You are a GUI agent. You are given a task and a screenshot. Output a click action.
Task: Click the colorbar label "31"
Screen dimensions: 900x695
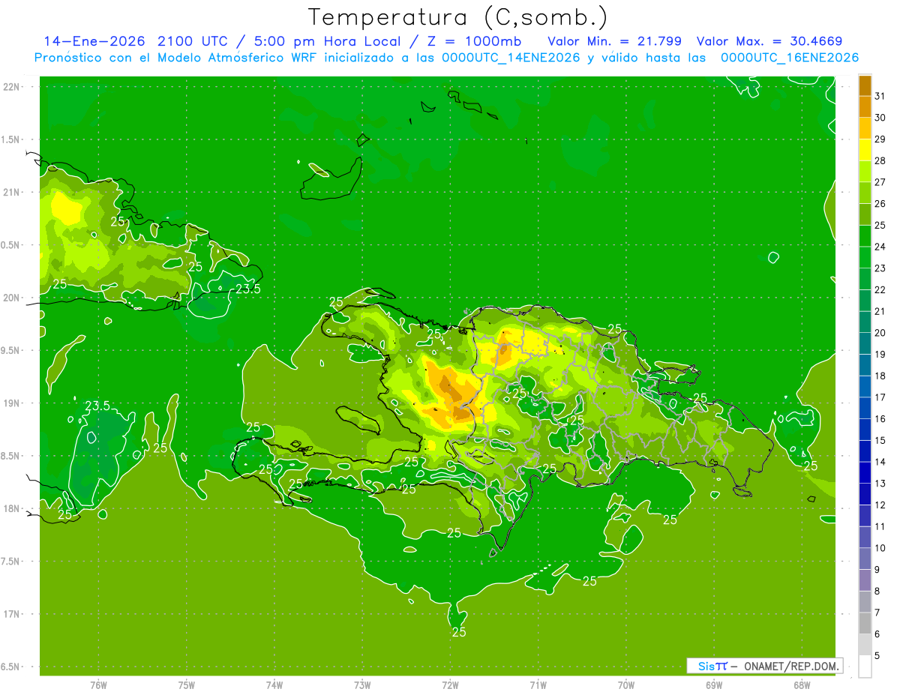pyautogui.click(x=880, y=97)
